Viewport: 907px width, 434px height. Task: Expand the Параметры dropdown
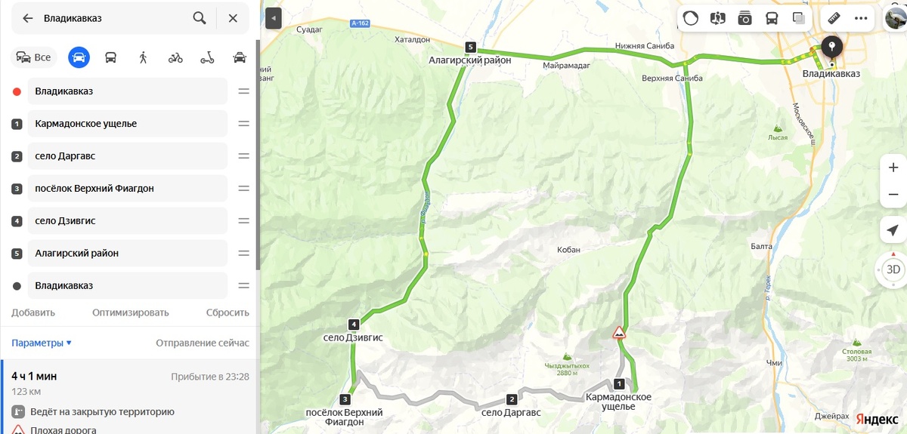pos(42,343)
